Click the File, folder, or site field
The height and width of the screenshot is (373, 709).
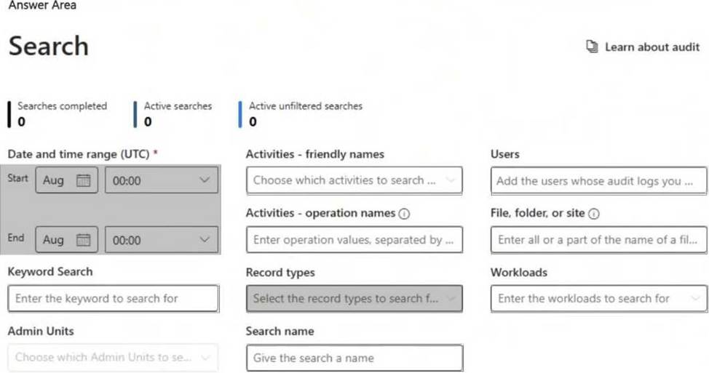pos(598,240)
